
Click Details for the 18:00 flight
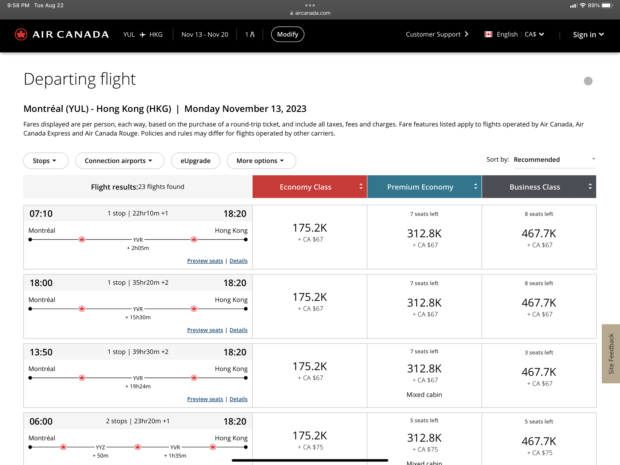pos(238,330)
